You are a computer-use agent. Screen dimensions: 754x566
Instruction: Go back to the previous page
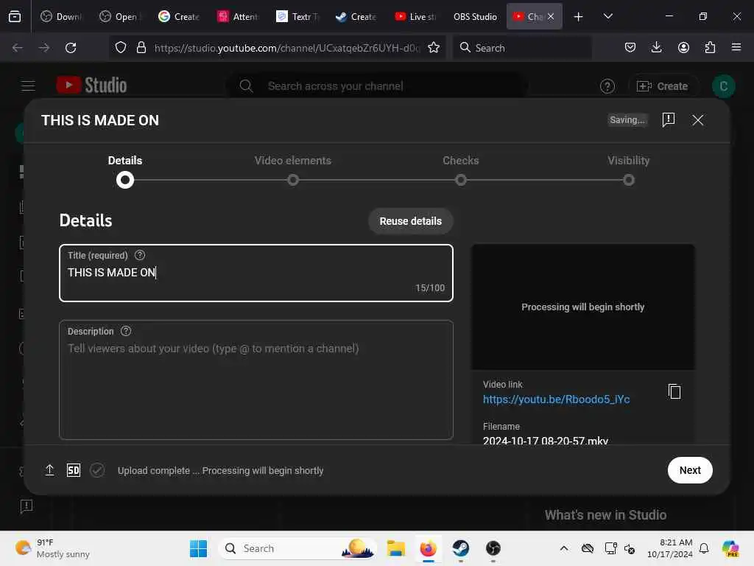[18, 48]
